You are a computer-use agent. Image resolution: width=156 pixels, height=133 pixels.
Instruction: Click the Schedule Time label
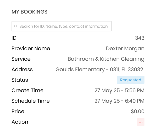point(30,101)
